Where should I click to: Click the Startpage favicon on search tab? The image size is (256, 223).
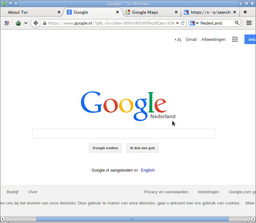click(x=186, y=12)
